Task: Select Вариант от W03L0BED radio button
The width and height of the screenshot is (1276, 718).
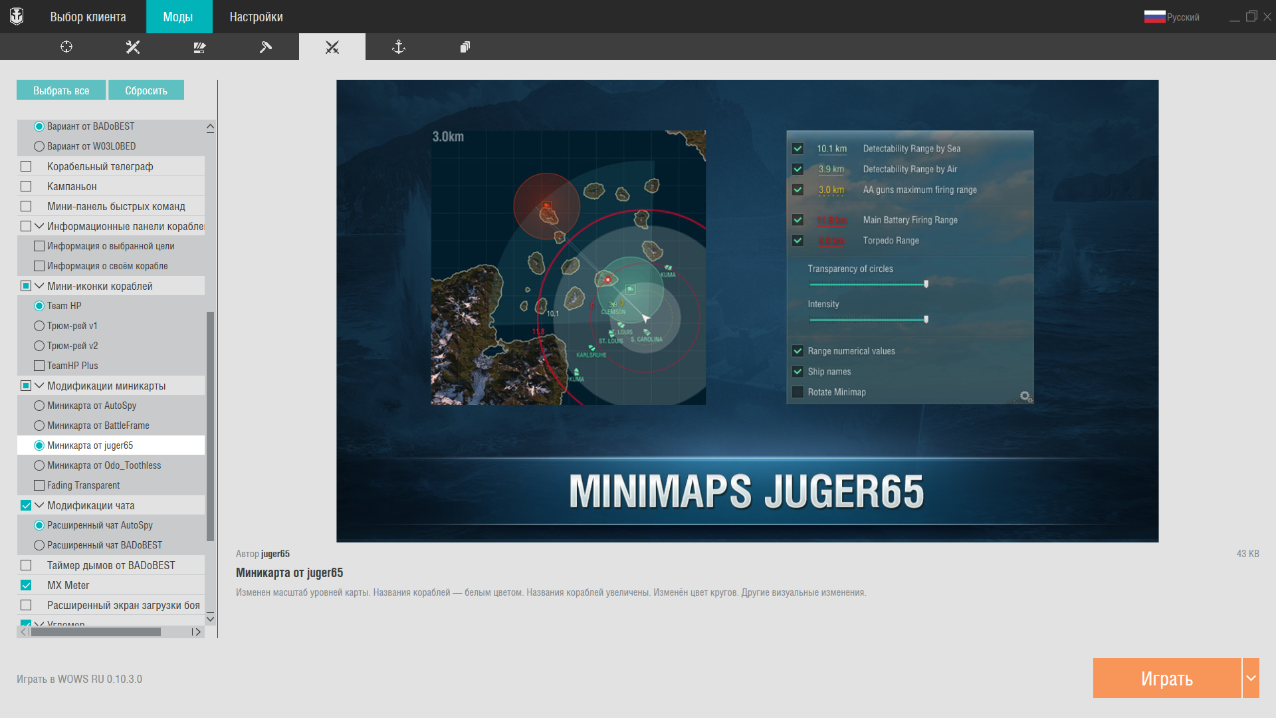Action: (x=39, y=146)
